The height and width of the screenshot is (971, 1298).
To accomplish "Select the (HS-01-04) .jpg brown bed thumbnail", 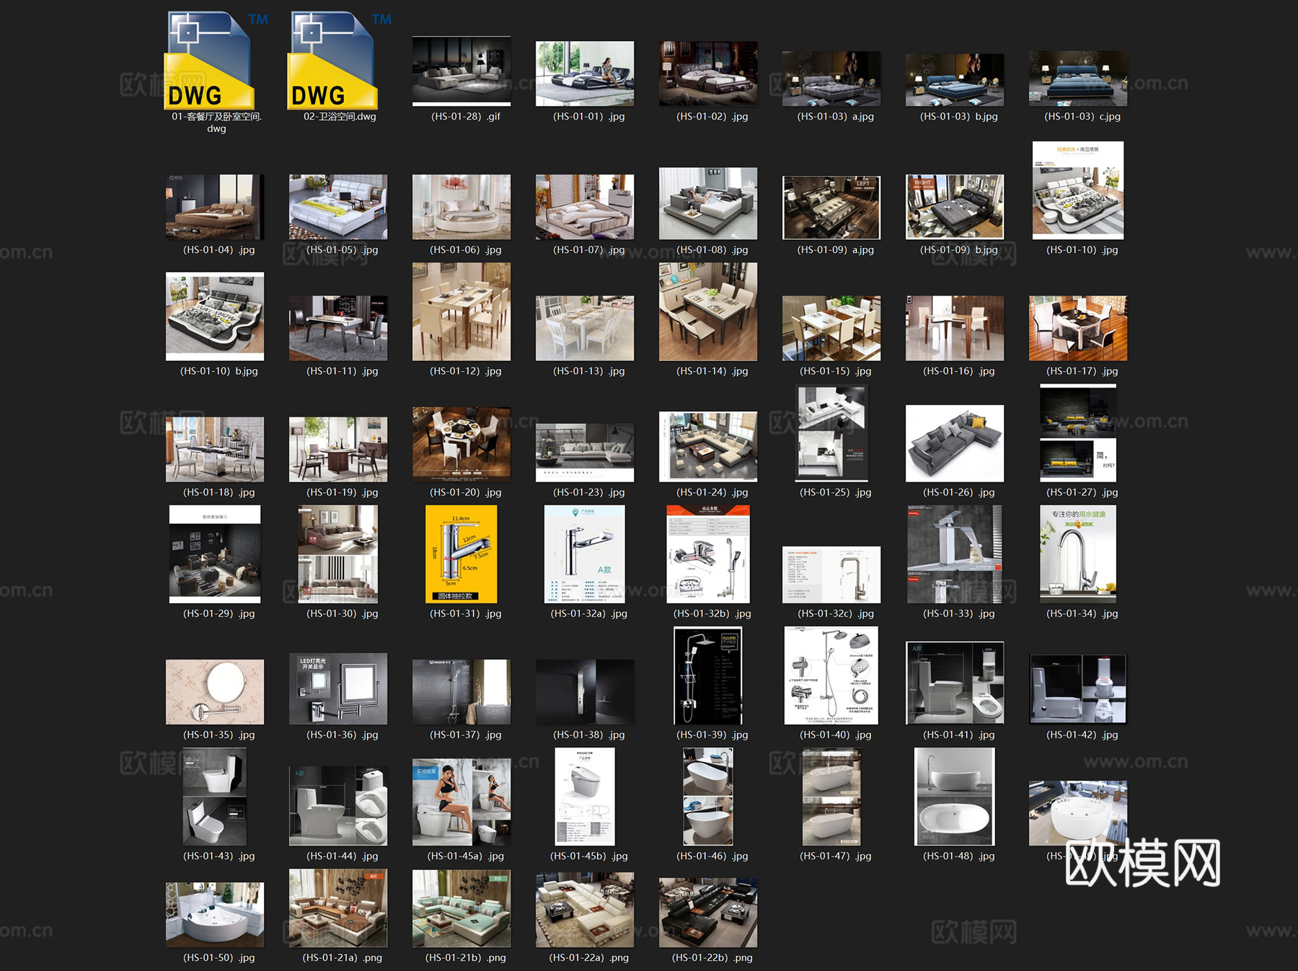I will click(x=215, y=207).
